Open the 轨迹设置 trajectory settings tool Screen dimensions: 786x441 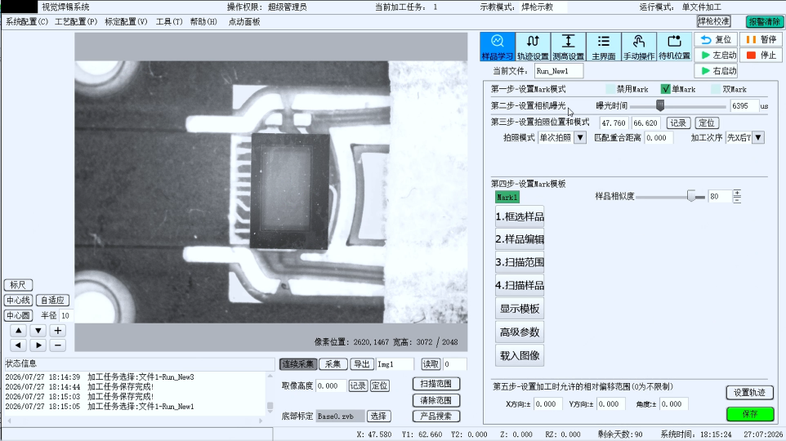[x=533, y=47]
